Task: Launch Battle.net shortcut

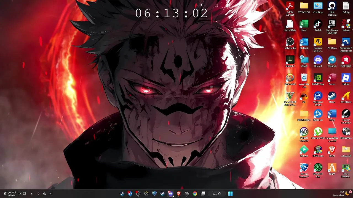Action: [x=318, y=115]
